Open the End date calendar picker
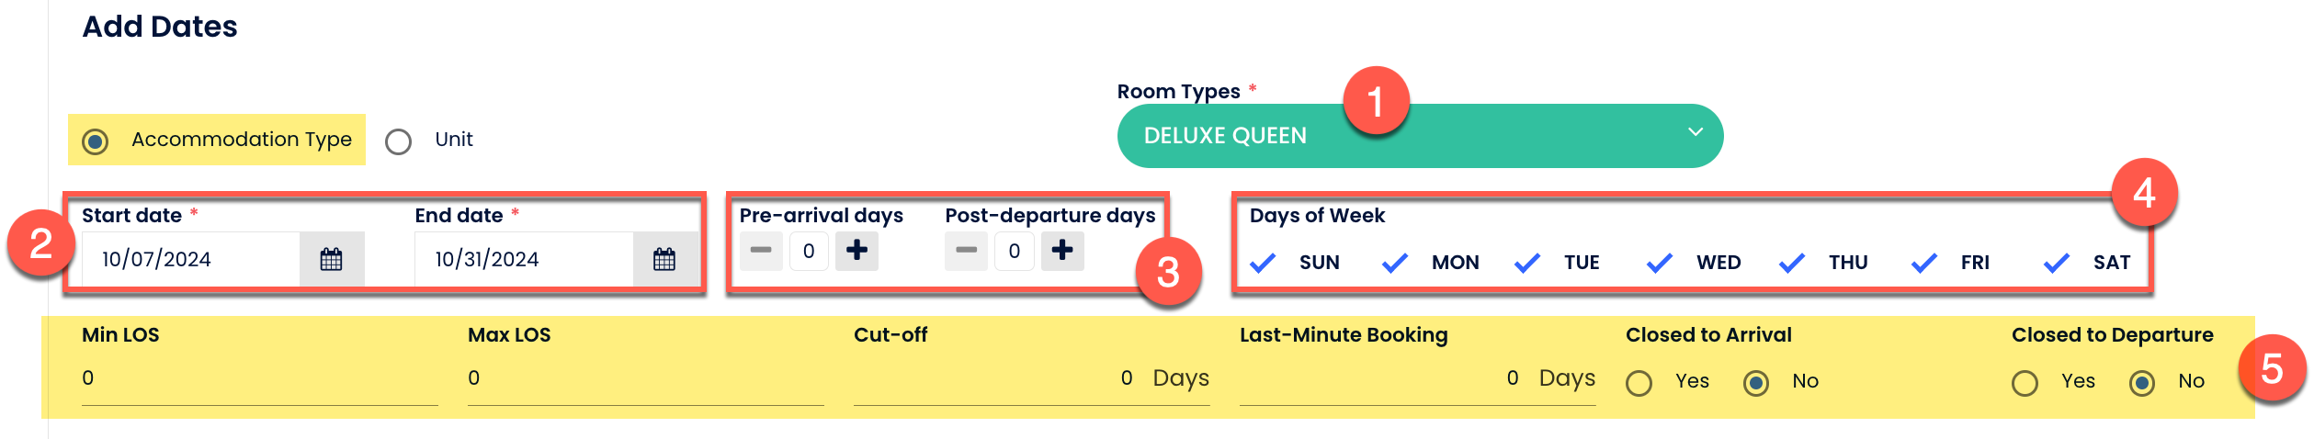This screenshot has width=2314, height=439. [x=664, y=260]
